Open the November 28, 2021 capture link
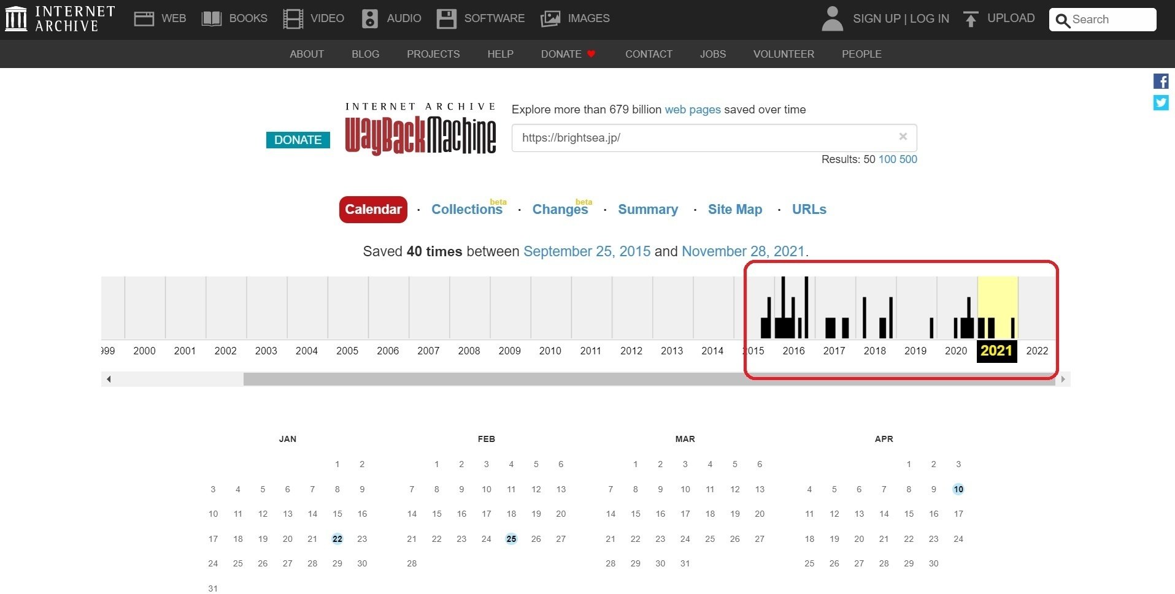This screenshot has height=594, width=1175. coord(743,251)
